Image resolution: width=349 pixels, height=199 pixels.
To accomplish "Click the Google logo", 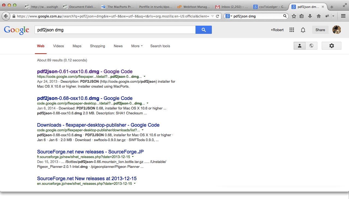I will pos(17,30).
